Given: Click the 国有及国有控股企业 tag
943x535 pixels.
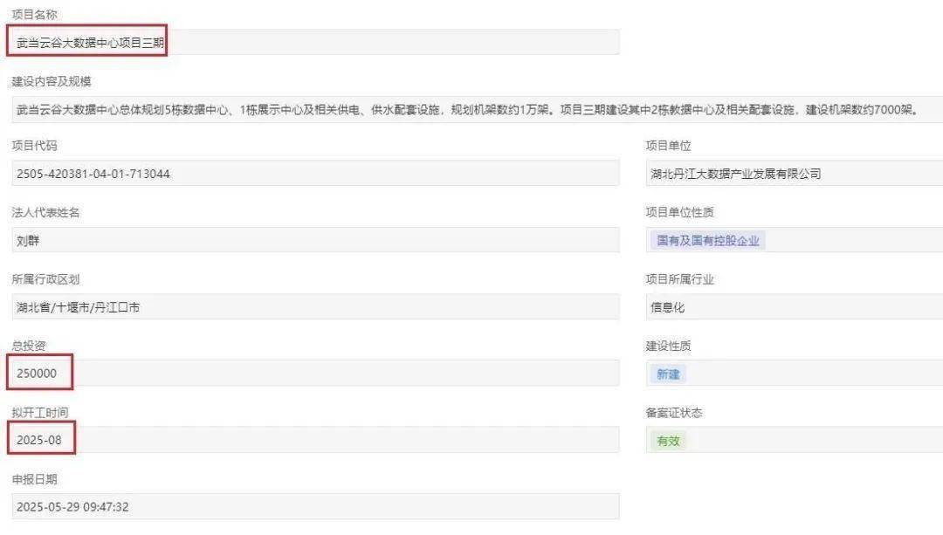Looking at the screenshot, I should point(707,241).
